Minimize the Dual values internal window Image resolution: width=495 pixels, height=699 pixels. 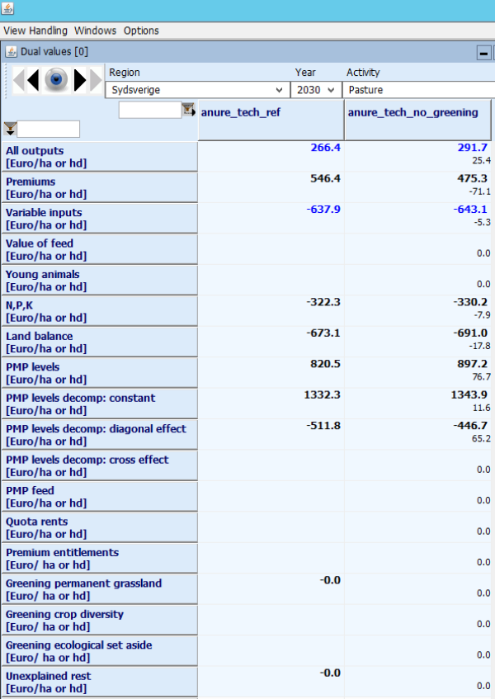[x=484, y=52]
